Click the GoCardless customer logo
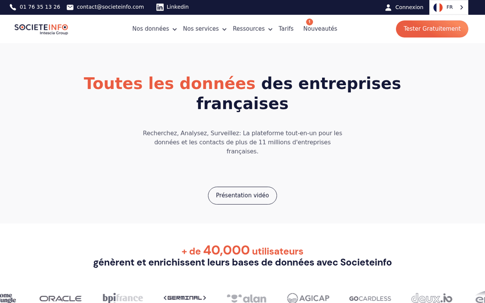The height and width of the screenshot is (303, 485). tap(370, 298)
